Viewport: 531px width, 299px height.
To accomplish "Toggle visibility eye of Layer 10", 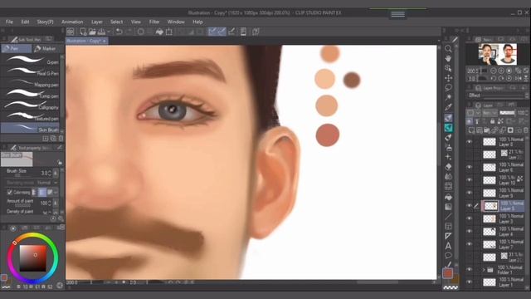I will (x=469, y=180).
